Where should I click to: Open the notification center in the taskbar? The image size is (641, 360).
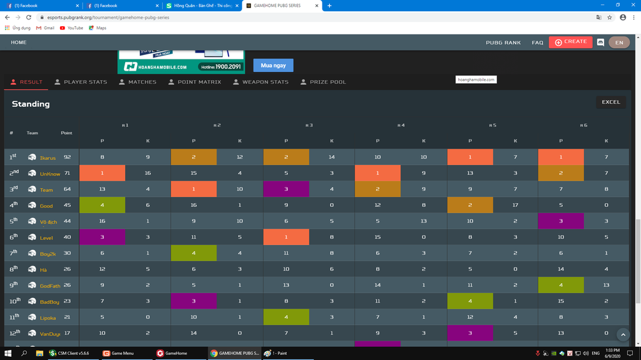tap(630, 353)
